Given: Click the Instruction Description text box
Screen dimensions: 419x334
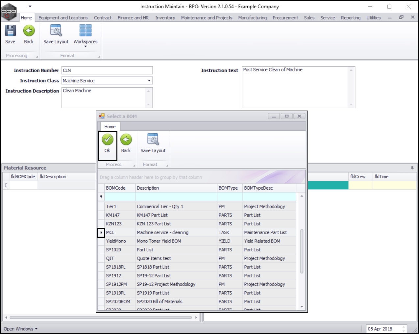Looking at the screenshot, I should click(x=107, y=97).
